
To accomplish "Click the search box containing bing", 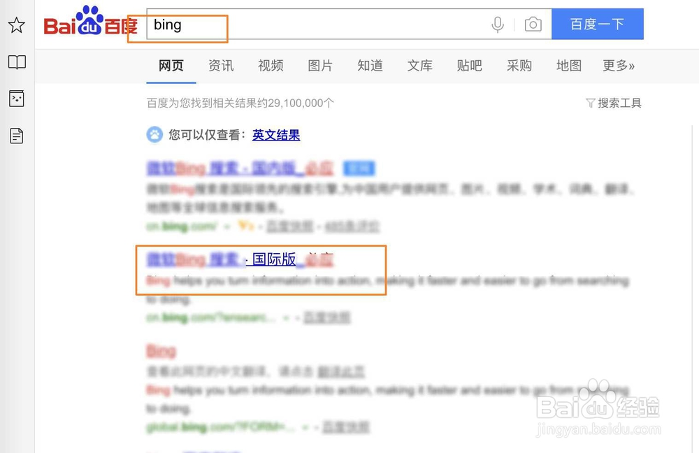I will [x=349, y=24].
